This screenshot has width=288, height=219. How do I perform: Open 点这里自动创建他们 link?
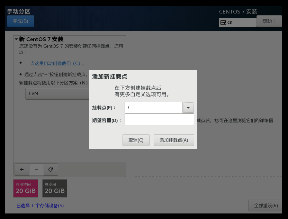pos(58,64)
